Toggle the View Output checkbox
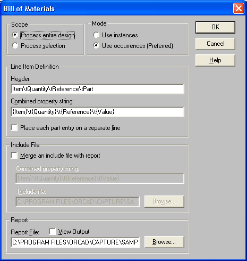The height and width of the screenshot is (261, 247). tap(53, 232)
